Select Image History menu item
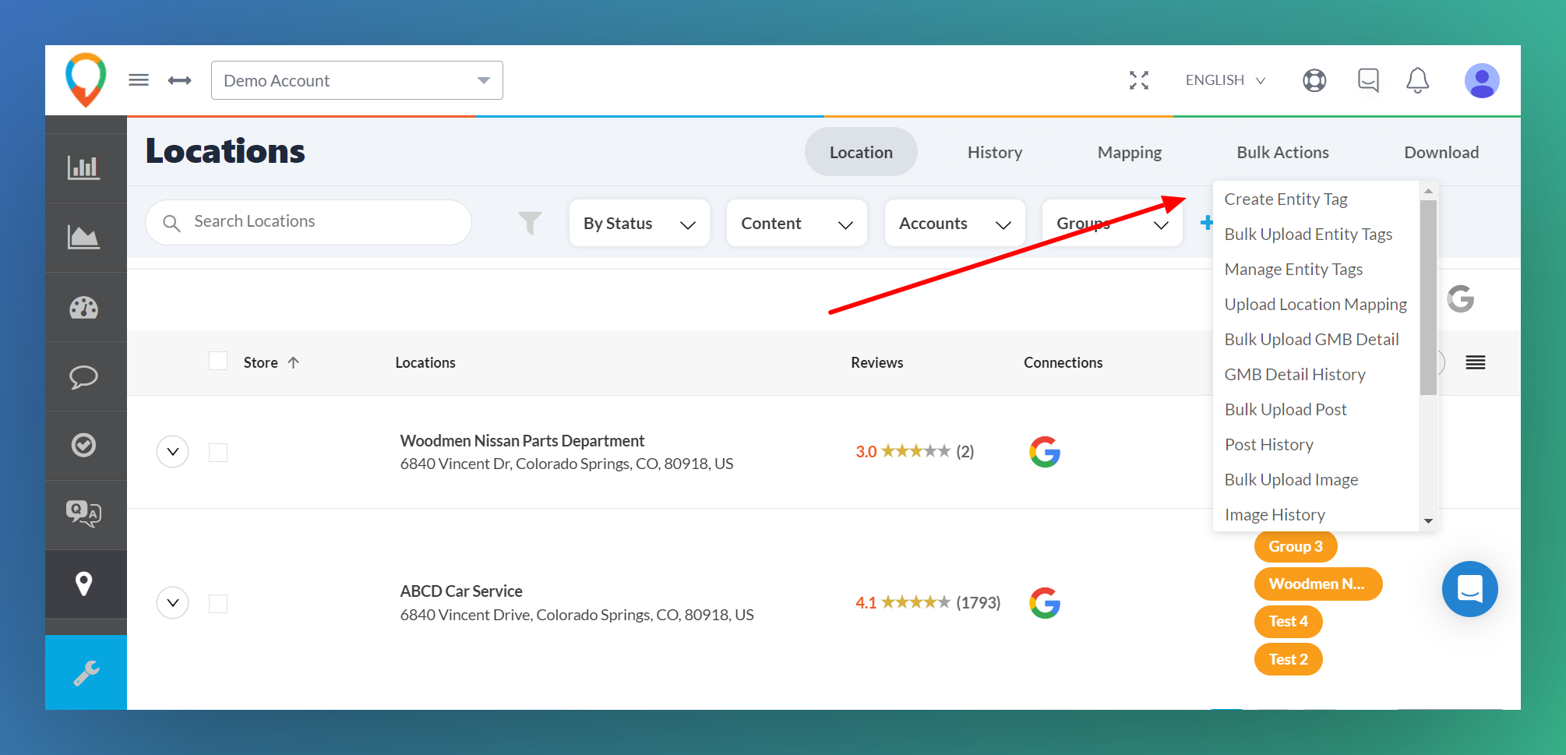Image resolution: width=1566 pixels, height=755 pixels. click(1316, 515)
